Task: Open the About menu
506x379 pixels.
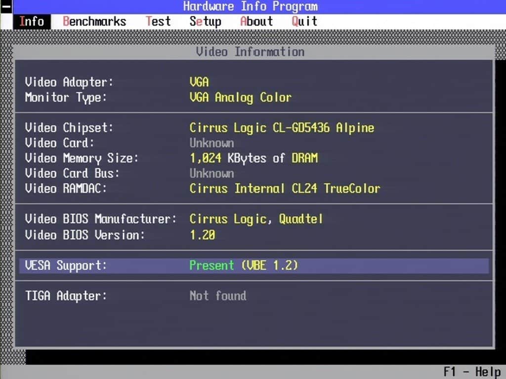Action: point(256,22)
